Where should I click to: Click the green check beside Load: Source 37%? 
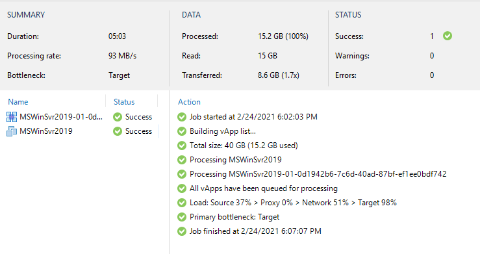click(x=182, y=203)
